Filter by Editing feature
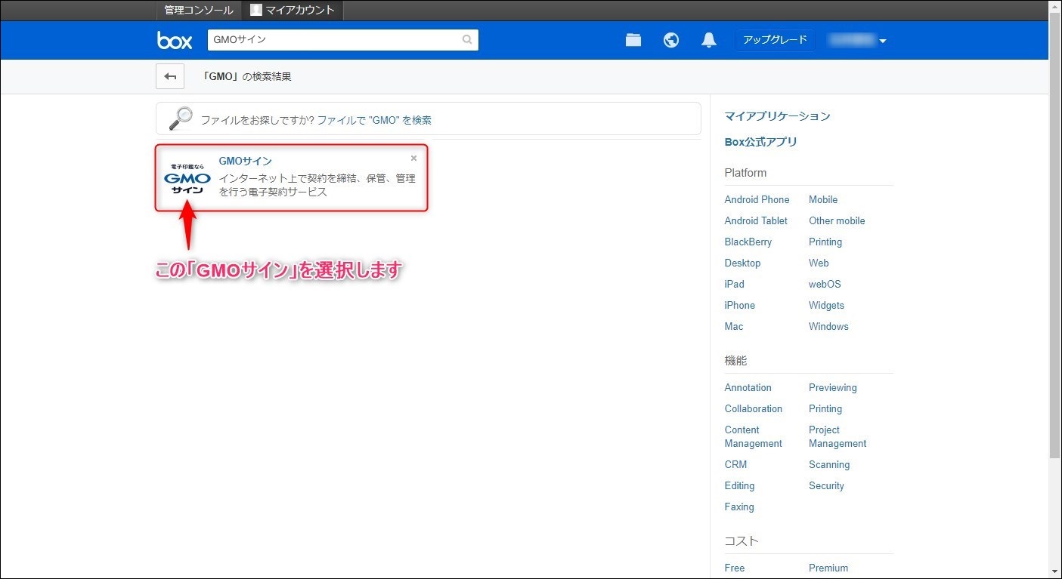This screenshot has height=579, width=1062. (739, 485)
